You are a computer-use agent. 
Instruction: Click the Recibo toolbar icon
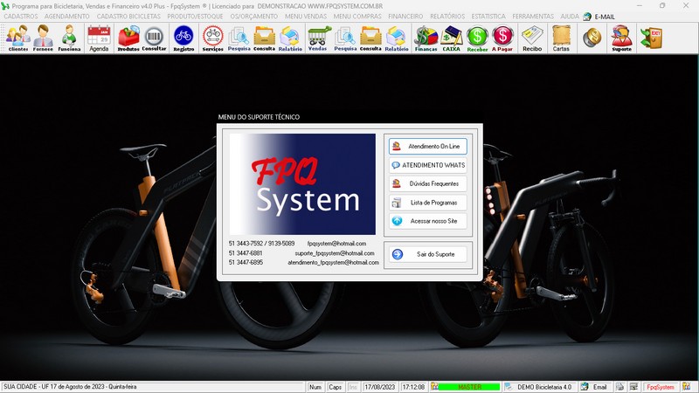tap(532, 38)
